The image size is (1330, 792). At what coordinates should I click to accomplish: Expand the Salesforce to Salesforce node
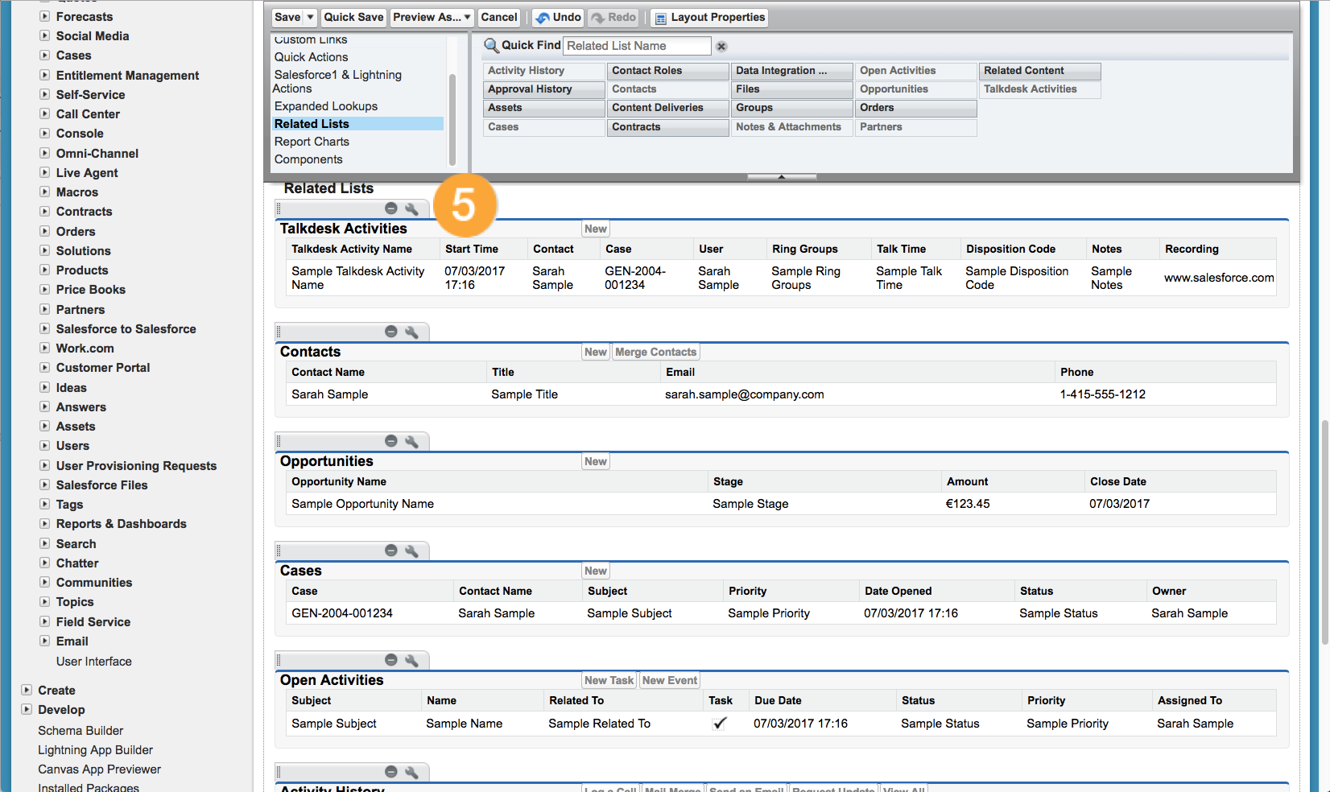[x=45, y=328]
